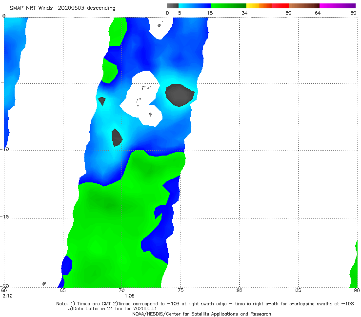Click the color bar label "5"
The width and height of the screenshot is (361, 317).
click(180, 13)
